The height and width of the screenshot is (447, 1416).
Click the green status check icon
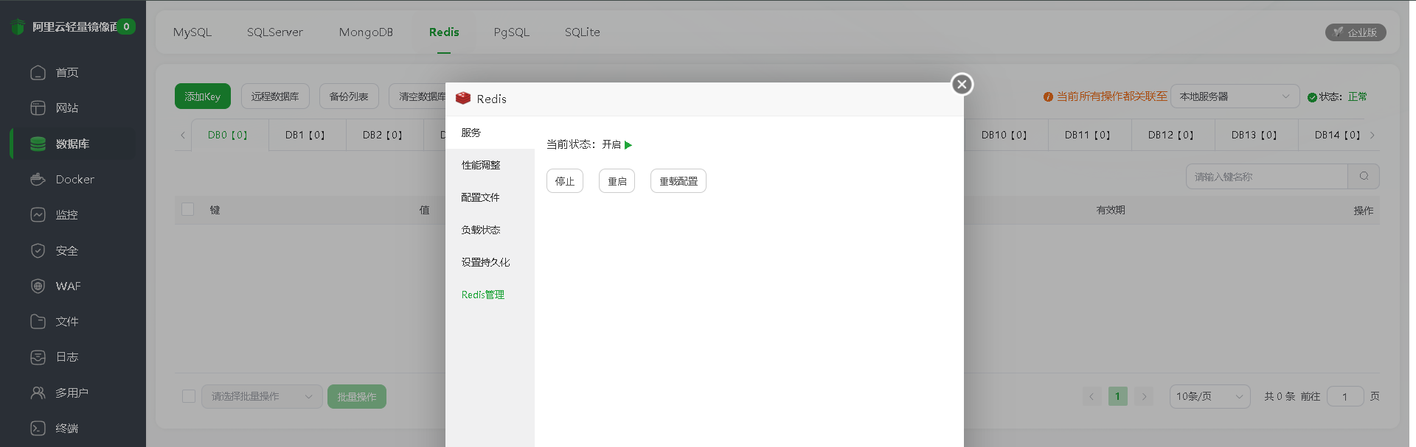click(1312, 97)
